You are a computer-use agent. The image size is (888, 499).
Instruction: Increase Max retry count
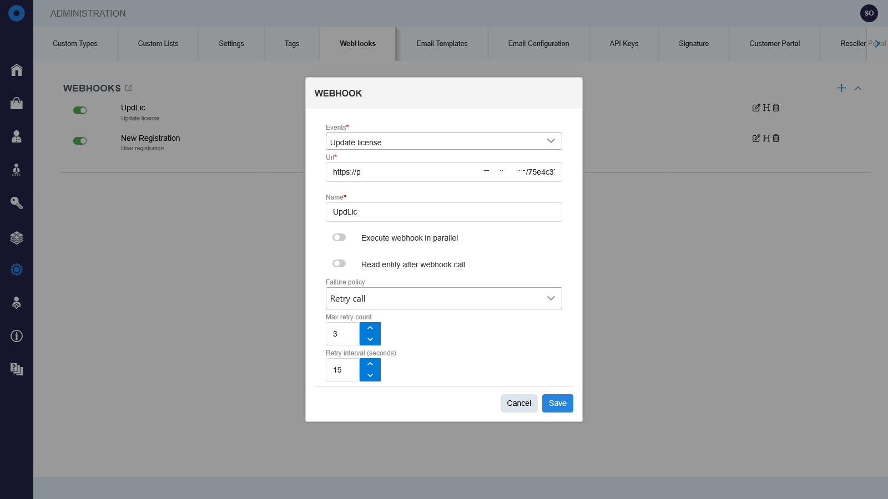[370, 328]
